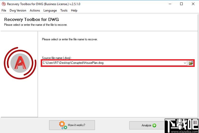This screenshot has height=133, width=199.
Task: Open the Help menu
Action: pos(74,10)
